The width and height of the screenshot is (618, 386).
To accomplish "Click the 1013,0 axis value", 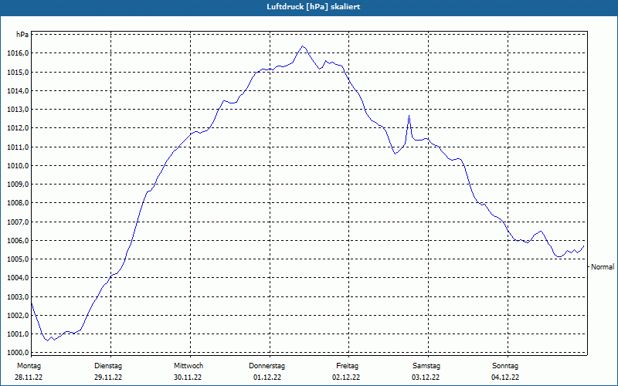I will point(18,110).
